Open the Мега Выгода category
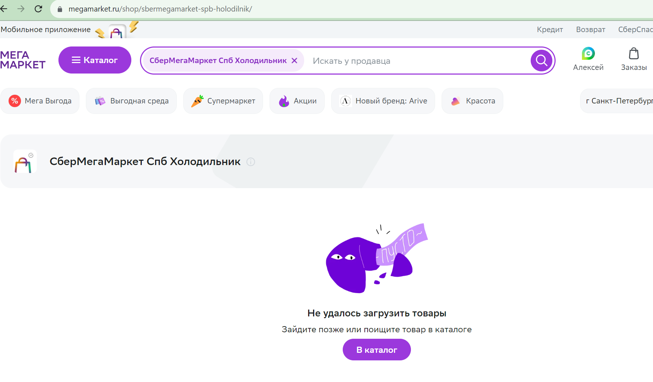 point(40,101)
